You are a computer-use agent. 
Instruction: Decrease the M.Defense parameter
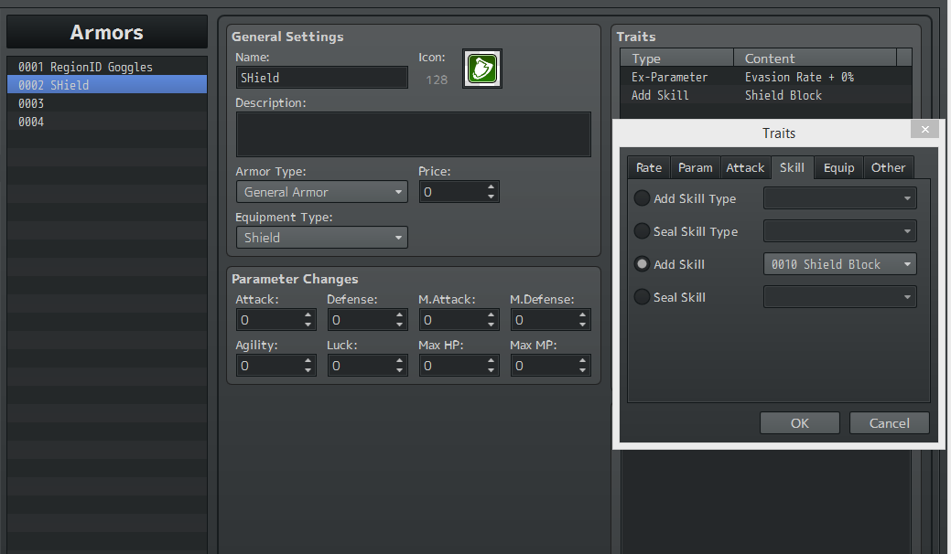pyautogui.click(x=582, y=325)
